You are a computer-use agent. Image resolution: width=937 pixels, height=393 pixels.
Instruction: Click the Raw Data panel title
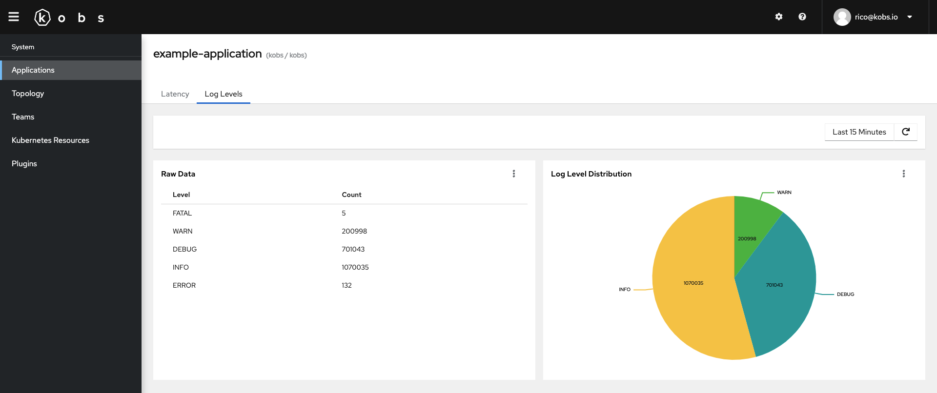tap(178, 174)
